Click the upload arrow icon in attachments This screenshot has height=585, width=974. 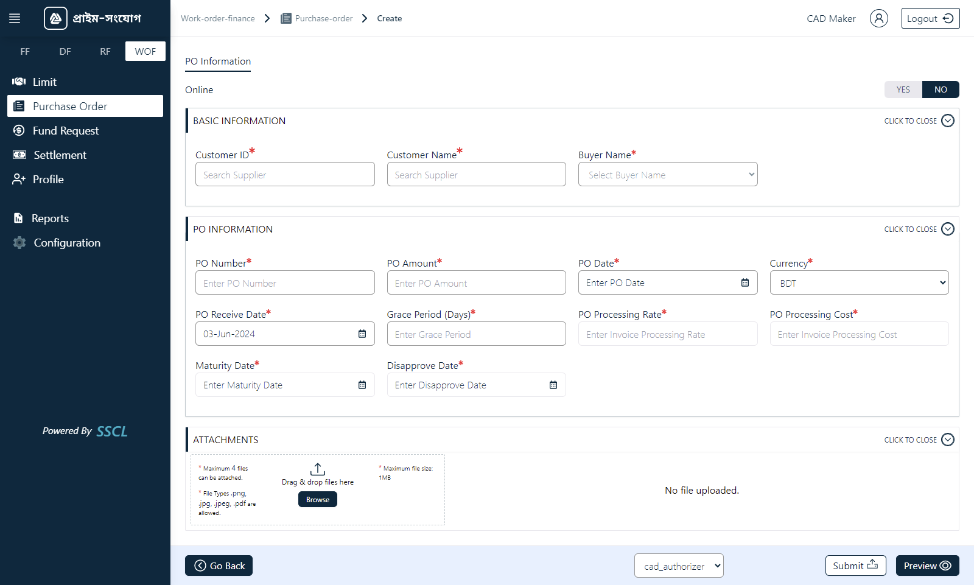[318, 469]
